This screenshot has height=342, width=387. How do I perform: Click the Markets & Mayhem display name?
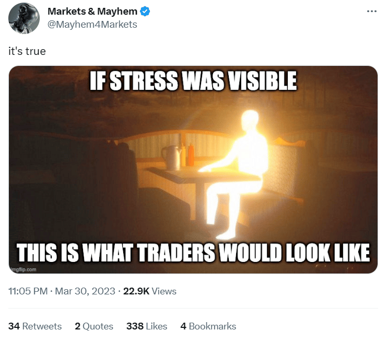point(92,12)
